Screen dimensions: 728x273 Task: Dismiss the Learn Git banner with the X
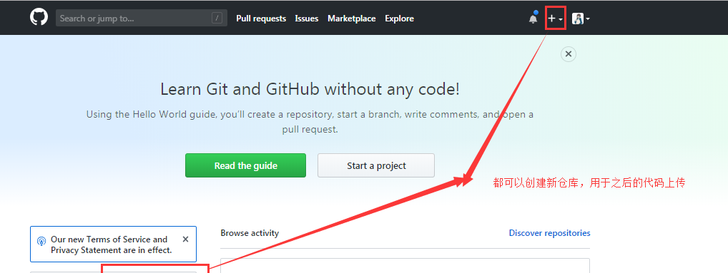569,54
